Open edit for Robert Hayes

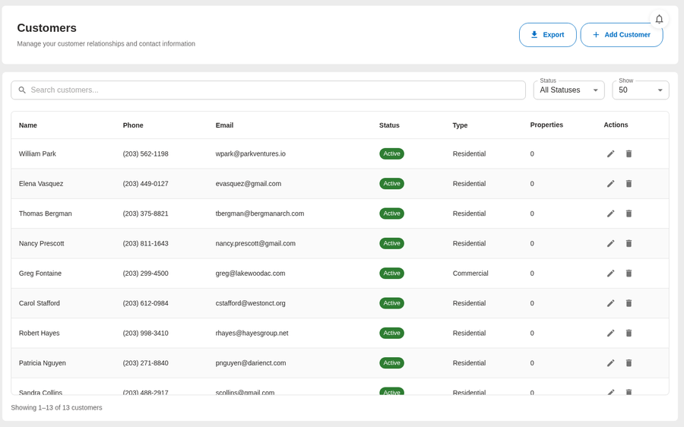pos(610,333)
